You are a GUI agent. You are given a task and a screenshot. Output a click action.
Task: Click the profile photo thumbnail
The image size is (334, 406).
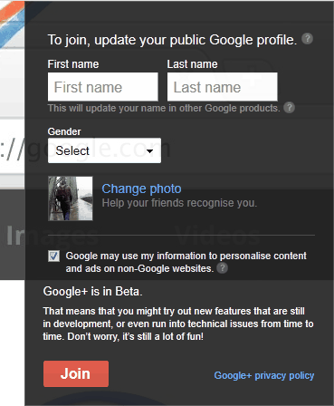coord(71,198)
